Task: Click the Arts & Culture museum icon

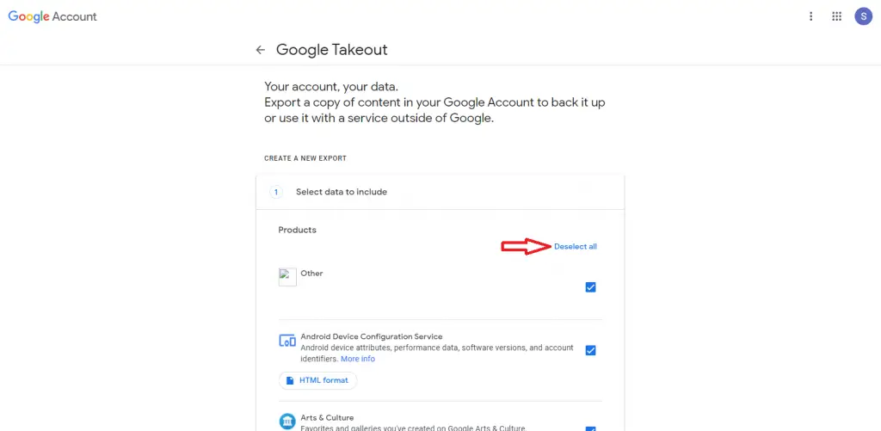Action: click(287, 421)
